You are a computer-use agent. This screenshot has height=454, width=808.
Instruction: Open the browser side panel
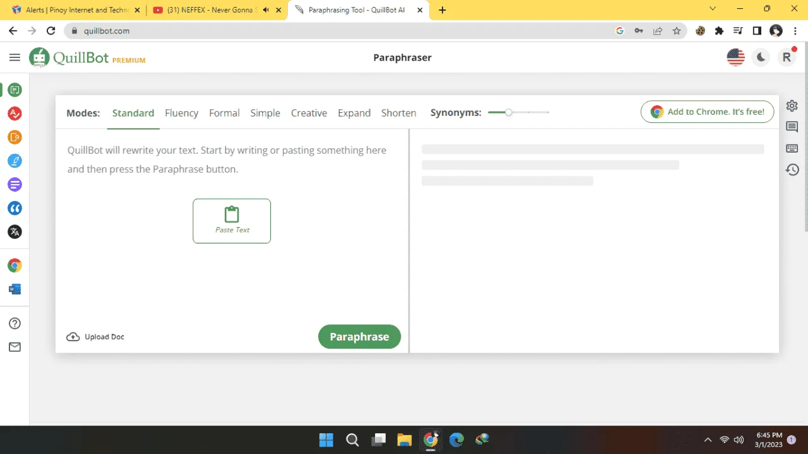(757, 30)
